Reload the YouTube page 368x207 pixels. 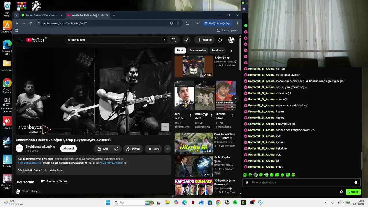[30, 23]
